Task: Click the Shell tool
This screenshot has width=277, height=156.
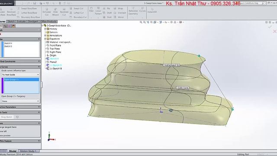Action: pyautogui.click(x=107, y=17)
